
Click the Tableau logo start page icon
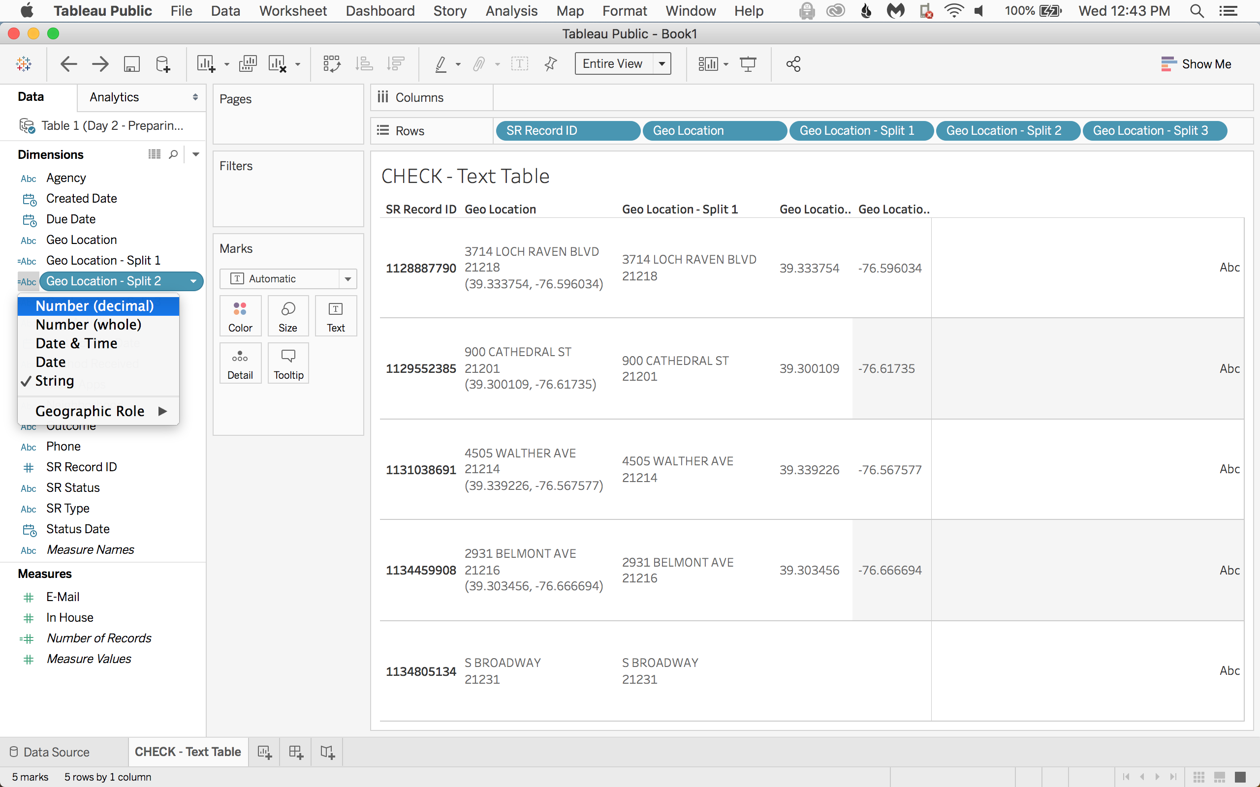click(x=24, y=64)
